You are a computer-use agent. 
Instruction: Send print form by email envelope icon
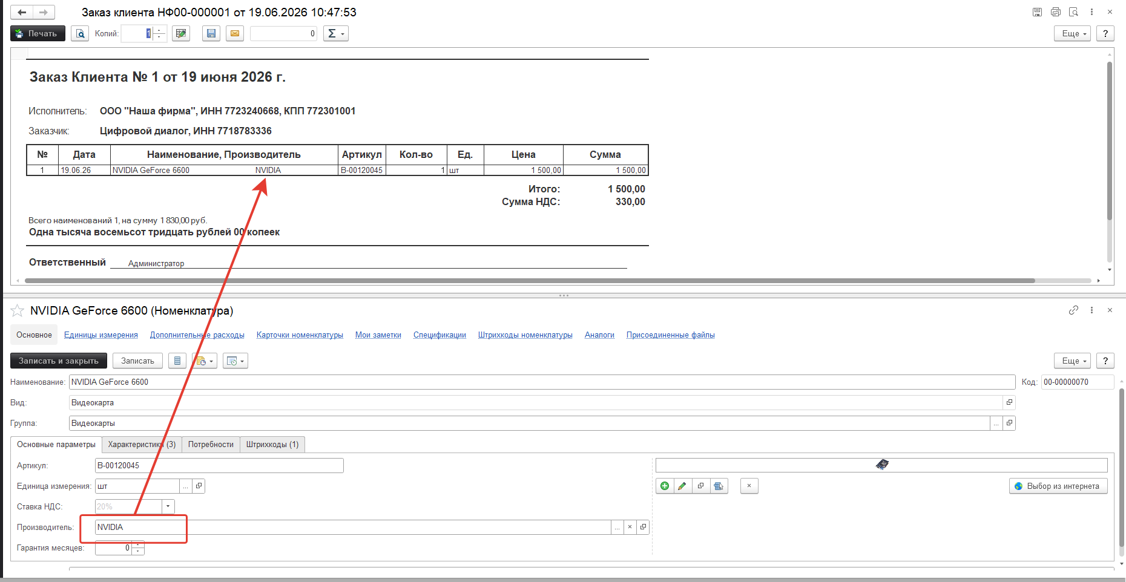tap(235, 33)
